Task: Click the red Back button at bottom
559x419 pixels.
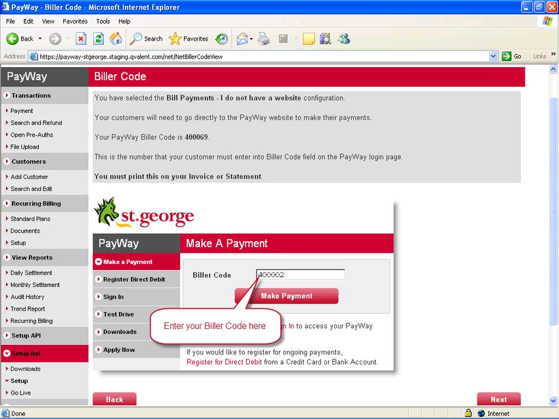Action: pyautogui.click(x=114, y=399)
